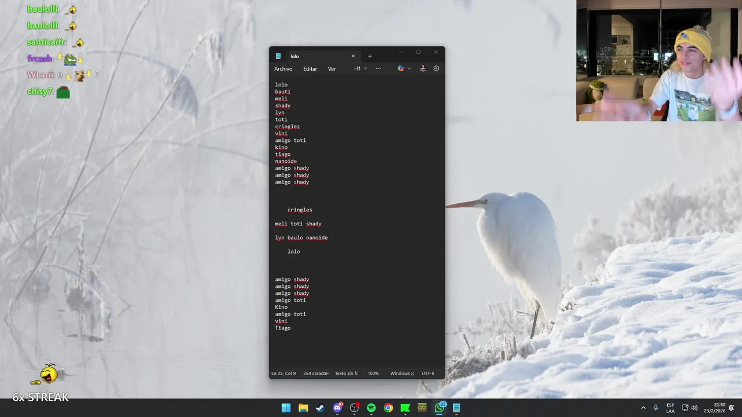Open the account profile picture in Notepad
742x417 pixels.
tap(423, 68)
